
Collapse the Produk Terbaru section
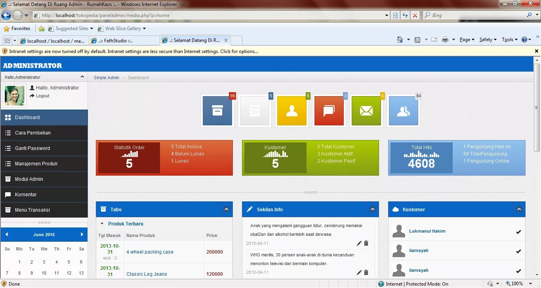[102, 224]
